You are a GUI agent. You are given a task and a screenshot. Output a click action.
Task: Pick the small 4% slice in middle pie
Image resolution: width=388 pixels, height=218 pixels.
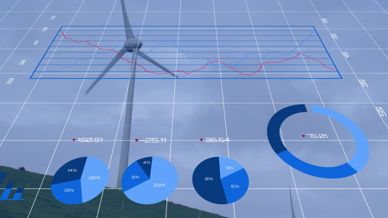point(146,163)
